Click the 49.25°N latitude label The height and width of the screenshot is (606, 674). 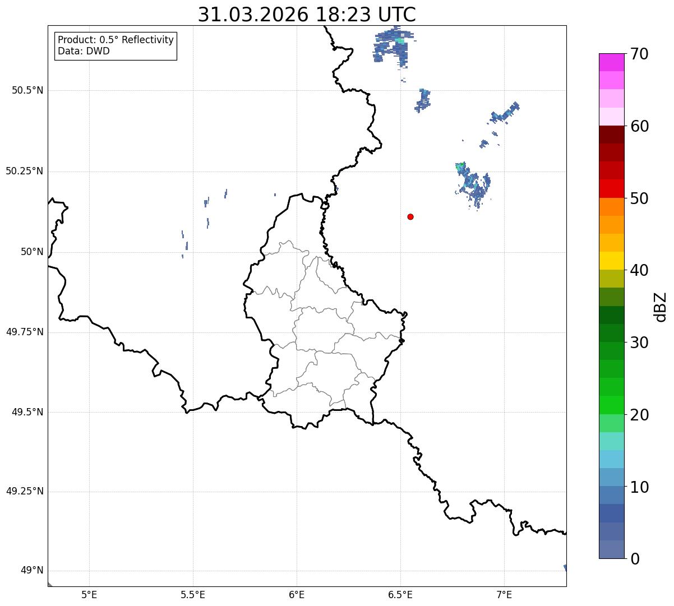tap(24, 492)
